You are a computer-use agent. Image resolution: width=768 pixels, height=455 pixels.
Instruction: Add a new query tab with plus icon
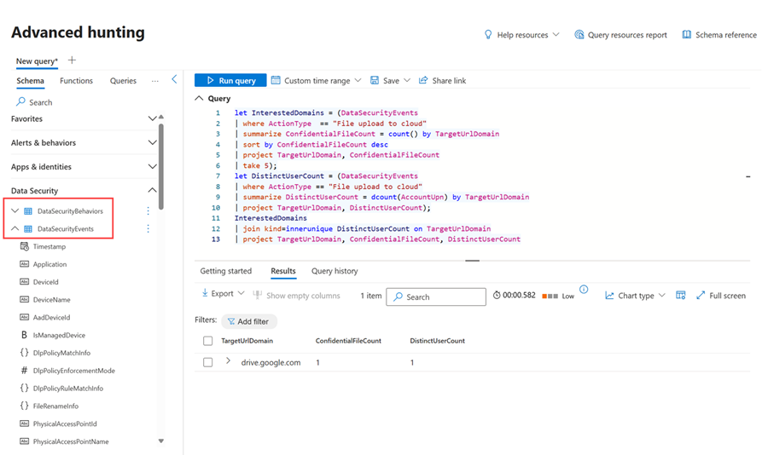(x=72, y=60)
